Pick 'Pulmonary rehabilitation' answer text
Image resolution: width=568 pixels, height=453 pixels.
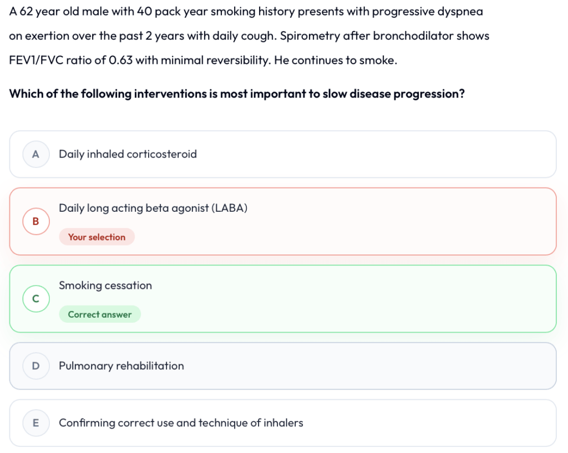click(121, 366)
